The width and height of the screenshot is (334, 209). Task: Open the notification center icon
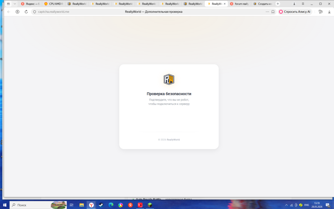coord(328,205)
